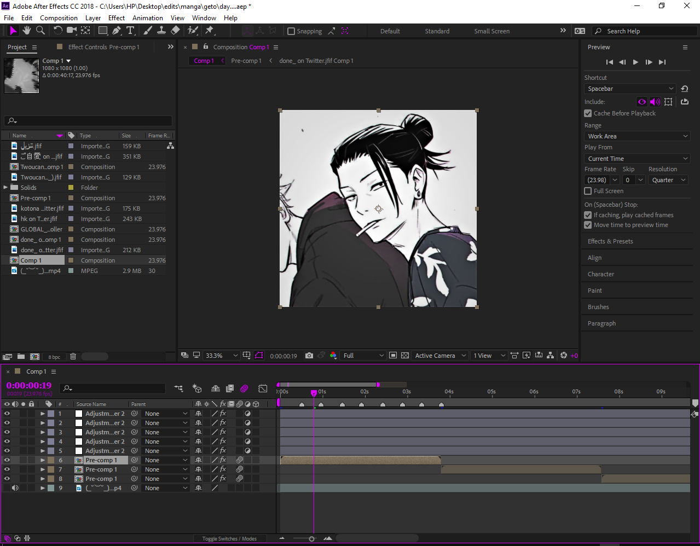
Task: Open channel and color management settings
Action: coord(333,356)
